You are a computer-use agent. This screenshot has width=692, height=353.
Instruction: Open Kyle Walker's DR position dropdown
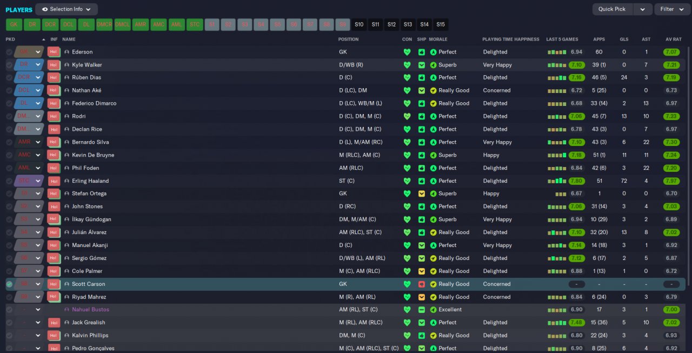(x=38, y=65)
